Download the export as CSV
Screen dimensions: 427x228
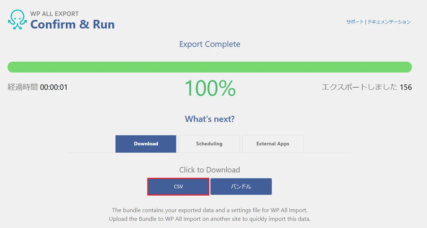(178, 187)
